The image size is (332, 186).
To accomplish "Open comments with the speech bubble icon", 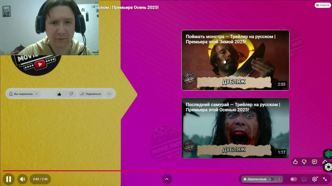I will [x=314, y=162].
